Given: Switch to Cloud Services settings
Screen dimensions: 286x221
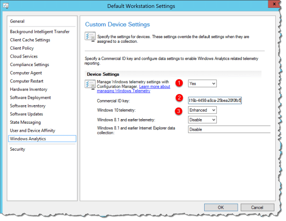Looking at the screenshot, I should [24, 56].
